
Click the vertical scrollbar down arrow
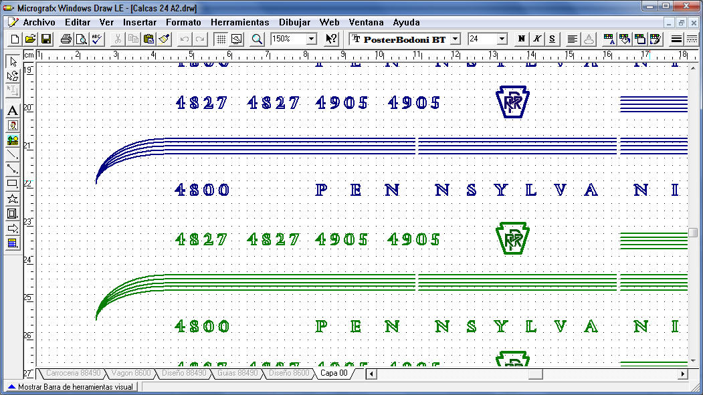coord(693,360)
